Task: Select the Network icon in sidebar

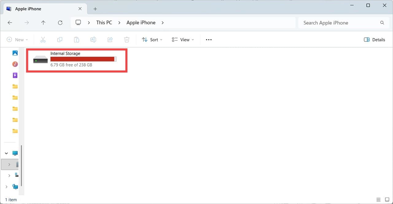Action: pos(15,186)
